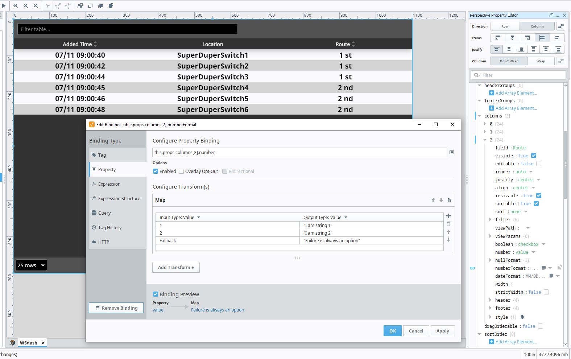Uncheck the Enabled option checkbox
Image resolution: width=571 pixels, height=359 pixels.
pyautogui.click(x=156, y=172)
